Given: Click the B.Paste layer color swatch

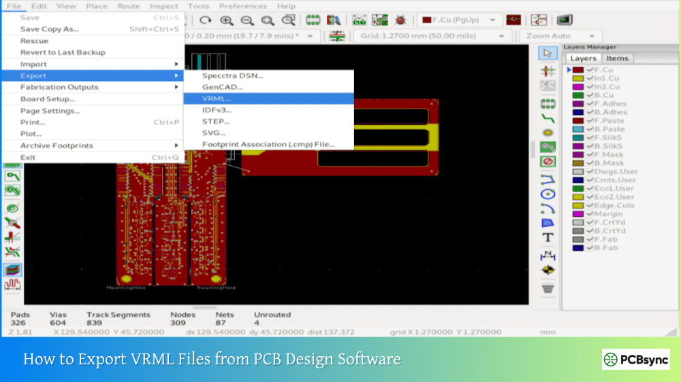Looking at the screenshot, I should pos(577,129).
